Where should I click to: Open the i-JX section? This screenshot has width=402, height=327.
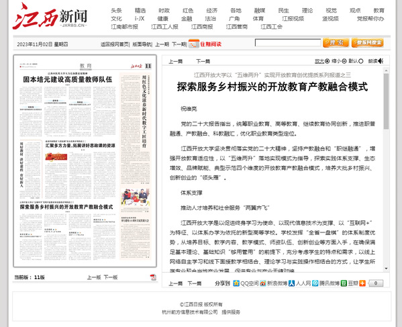[140, 19]
